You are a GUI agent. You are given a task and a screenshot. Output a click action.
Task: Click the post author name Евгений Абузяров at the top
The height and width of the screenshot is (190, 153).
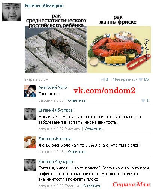click(44, 6)
